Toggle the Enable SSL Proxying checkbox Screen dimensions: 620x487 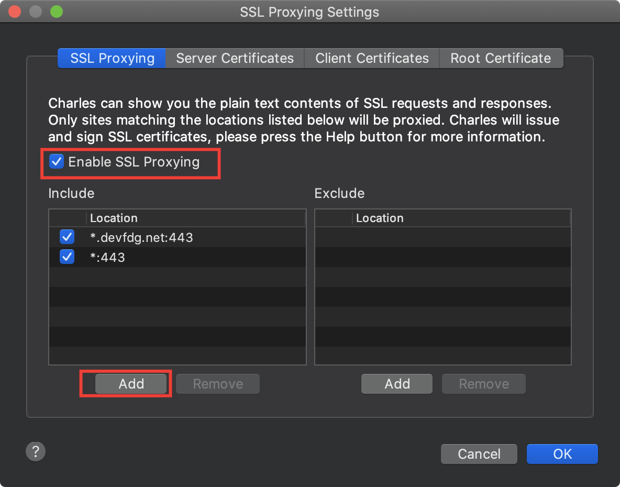click(57, 162)
